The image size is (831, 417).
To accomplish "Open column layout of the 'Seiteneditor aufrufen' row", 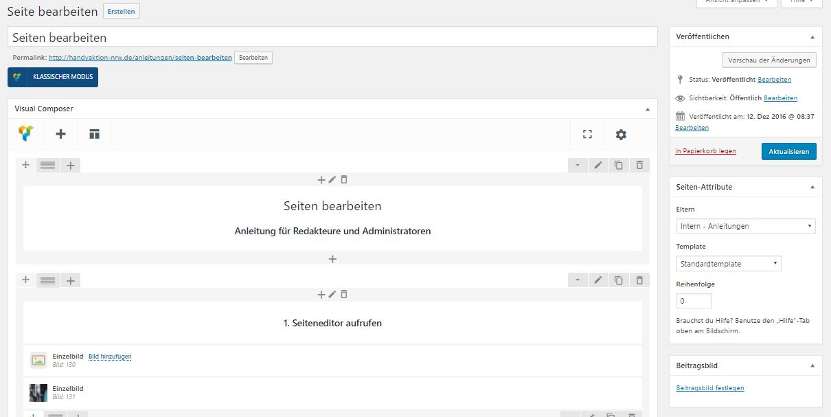I will click(48, 280).
